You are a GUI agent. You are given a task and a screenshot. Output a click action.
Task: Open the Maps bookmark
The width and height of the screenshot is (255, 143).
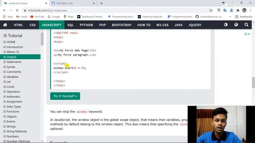pos(69,17)
